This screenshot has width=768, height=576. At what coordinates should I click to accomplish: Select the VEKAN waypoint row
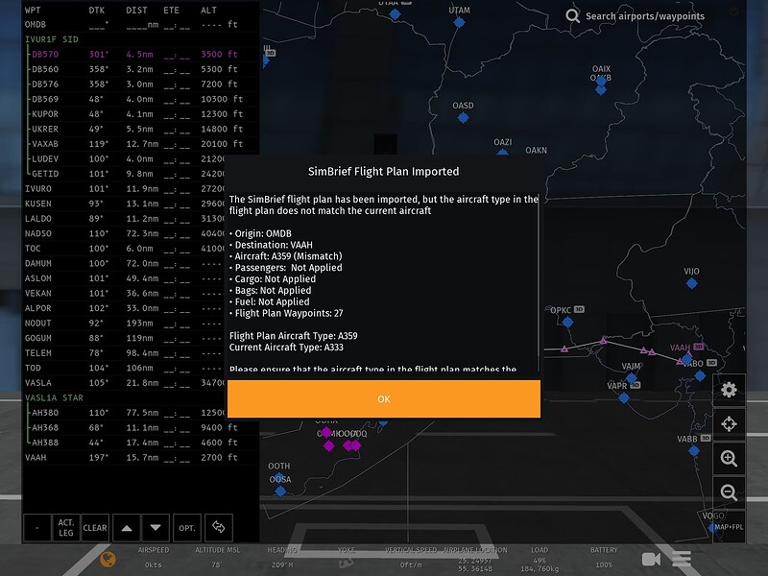click(124, 294)
